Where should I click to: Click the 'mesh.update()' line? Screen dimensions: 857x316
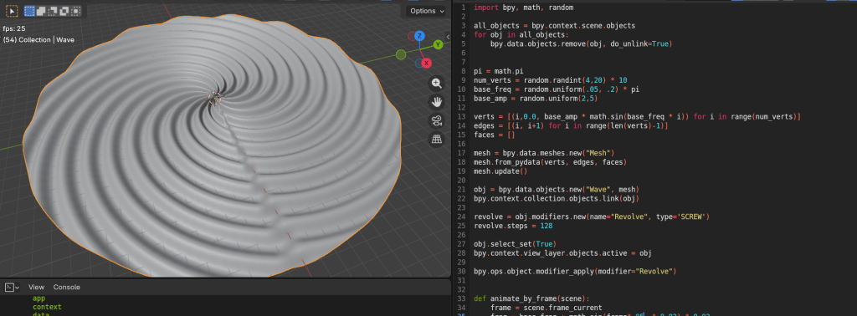(500, 171)
